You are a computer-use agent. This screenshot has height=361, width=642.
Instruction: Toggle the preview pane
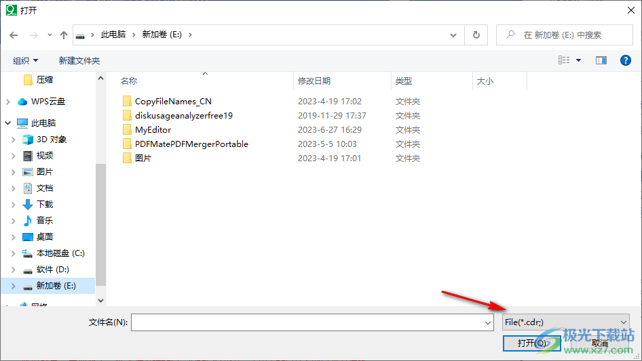tap(601, 60)
